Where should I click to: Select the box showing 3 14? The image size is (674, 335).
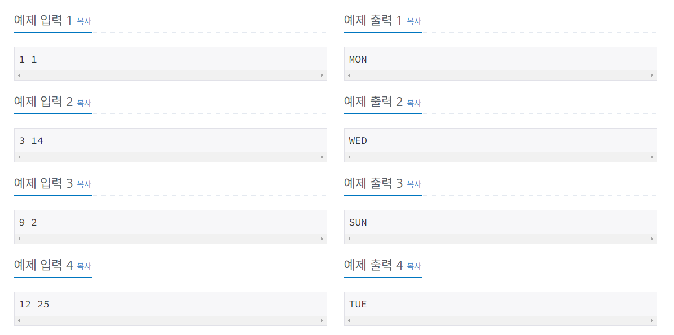coord(169,141)
